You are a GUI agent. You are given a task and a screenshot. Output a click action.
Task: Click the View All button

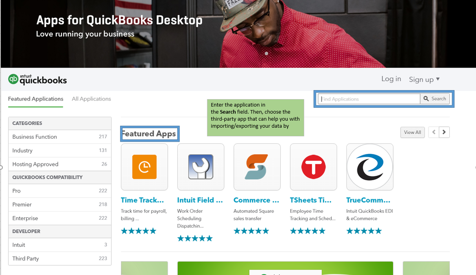tap(412, 132)
